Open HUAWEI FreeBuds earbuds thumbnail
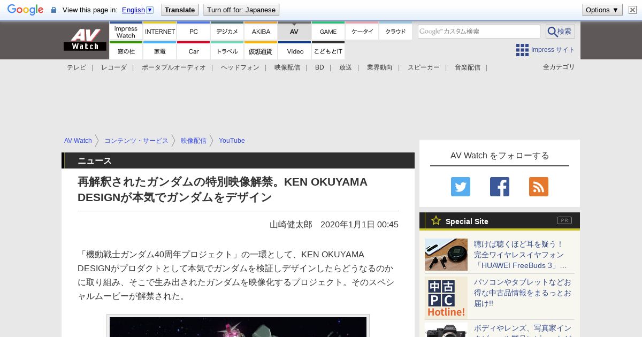Viewport: 642px width, 337px height. click(446, 255)
